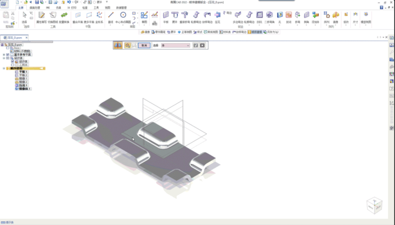Click the 取消 button in command bar
The height and width of the screenshot is (225, 395).
point(144,45)
